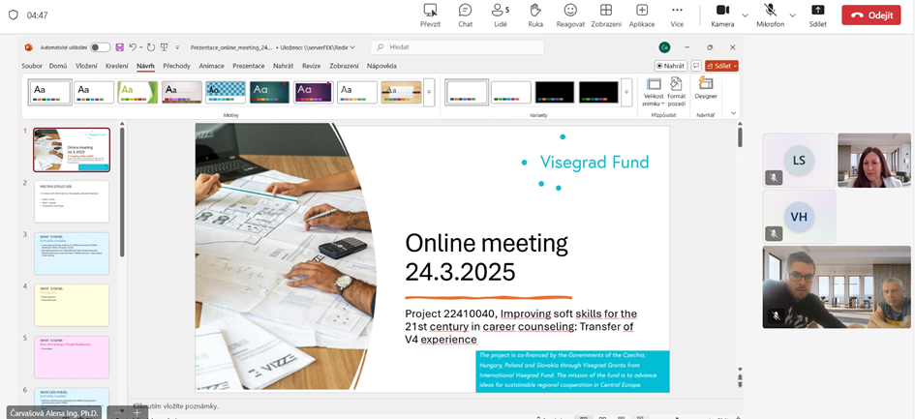Toggle the Automatické ukládání switch
Viewport: 915px width, 419px height.
pos(100,46)
